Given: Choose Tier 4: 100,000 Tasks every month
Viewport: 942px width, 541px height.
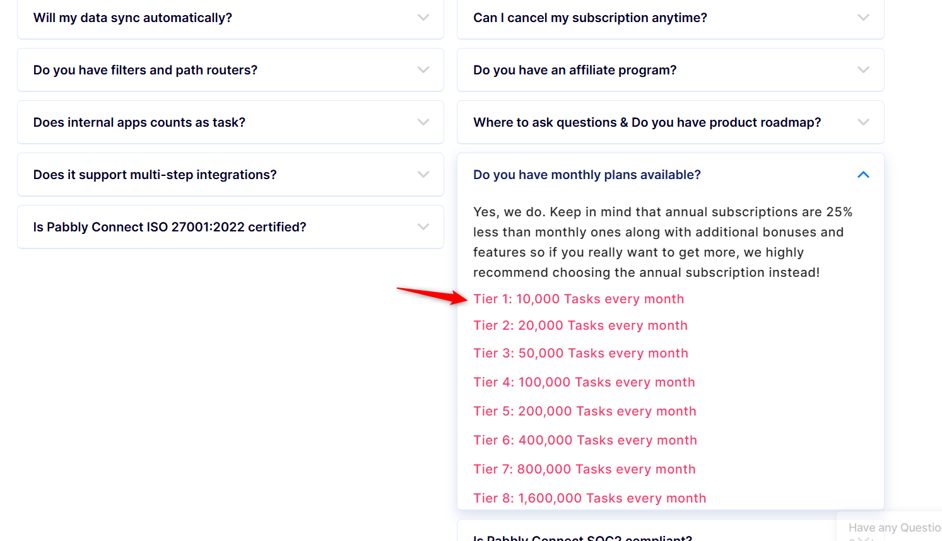Looking at the screenshot, I should (x=584, y=382).
